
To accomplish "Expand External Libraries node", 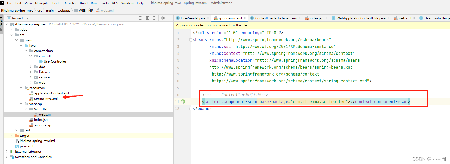I will coord(7,151).
